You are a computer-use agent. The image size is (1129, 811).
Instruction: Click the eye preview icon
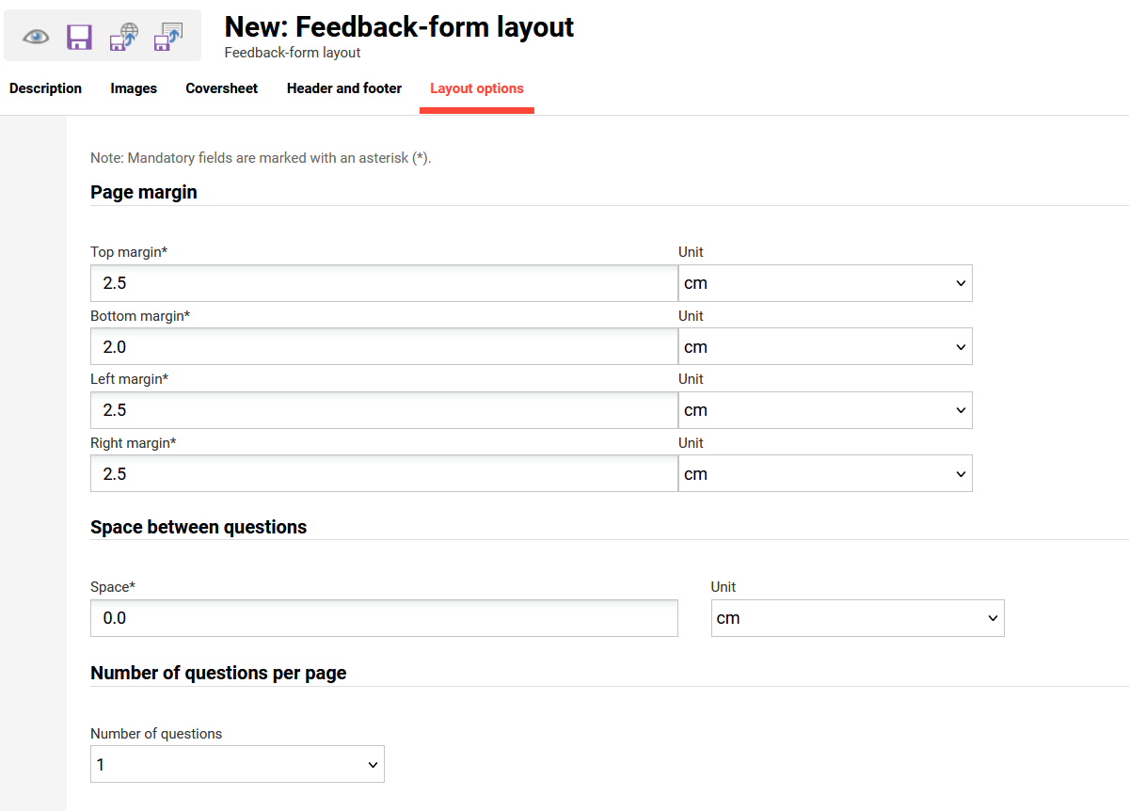36,37
